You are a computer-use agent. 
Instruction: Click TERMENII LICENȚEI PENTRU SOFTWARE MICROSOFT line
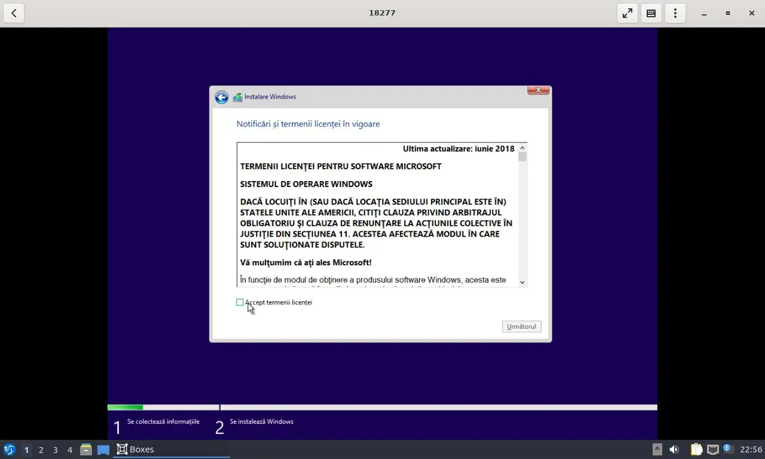click(341, 166)
